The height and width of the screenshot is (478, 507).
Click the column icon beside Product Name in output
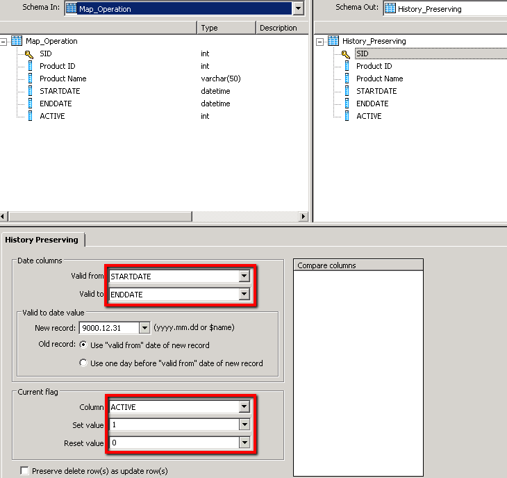point(347,79)
